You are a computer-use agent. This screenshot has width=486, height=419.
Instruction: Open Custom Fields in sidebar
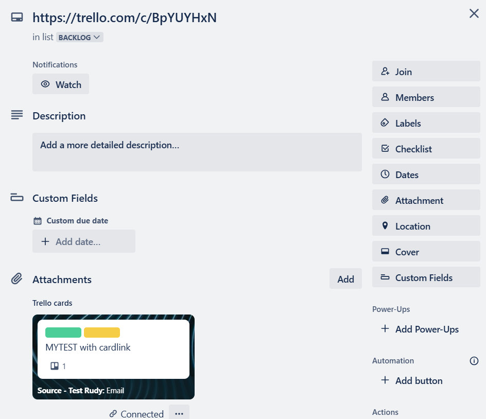click(x=426, y=277)
